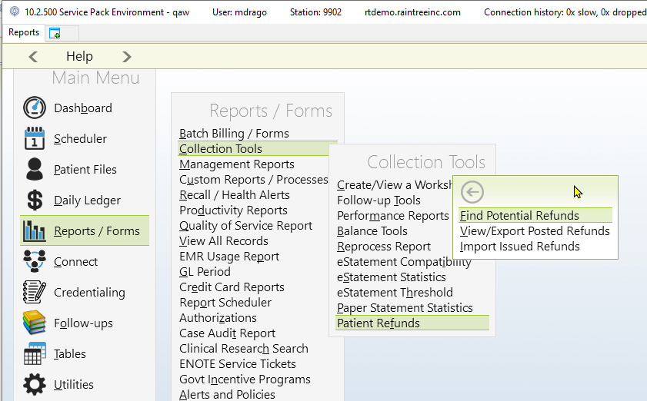Open Custom Reports / Processes

tap(253, 180)
